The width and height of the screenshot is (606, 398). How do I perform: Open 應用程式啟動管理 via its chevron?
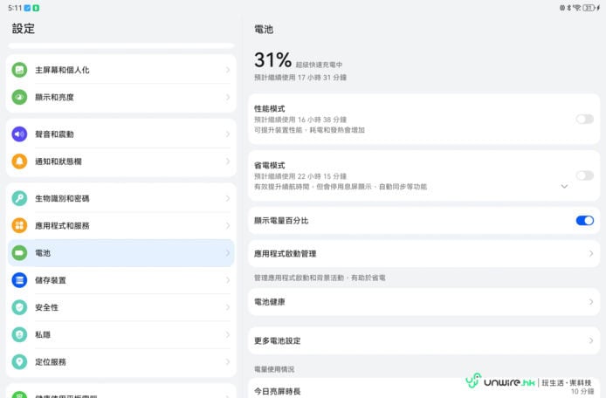point(591,254)
